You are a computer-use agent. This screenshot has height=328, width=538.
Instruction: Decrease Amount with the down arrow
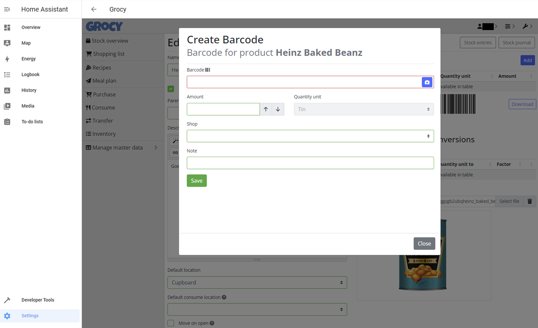pos(278,109)
